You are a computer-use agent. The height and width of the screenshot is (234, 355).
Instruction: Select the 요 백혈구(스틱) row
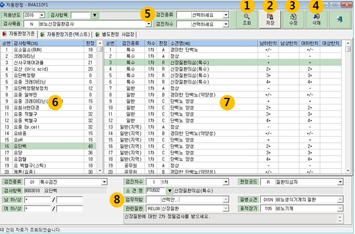(x=48, y=166)
